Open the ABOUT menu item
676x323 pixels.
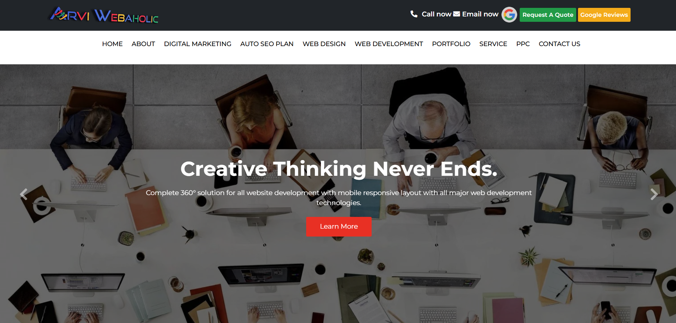(x=143, y=44)
